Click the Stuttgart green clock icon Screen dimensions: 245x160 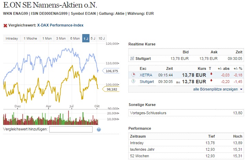pos(133,82)
